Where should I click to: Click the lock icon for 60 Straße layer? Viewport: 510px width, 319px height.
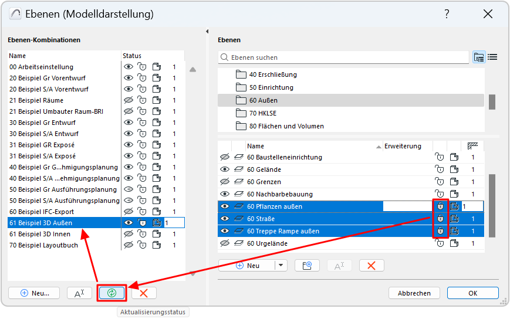click(440, 219)
